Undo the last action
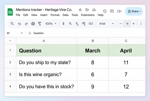150x101 pixels. [x=19, y=23]
